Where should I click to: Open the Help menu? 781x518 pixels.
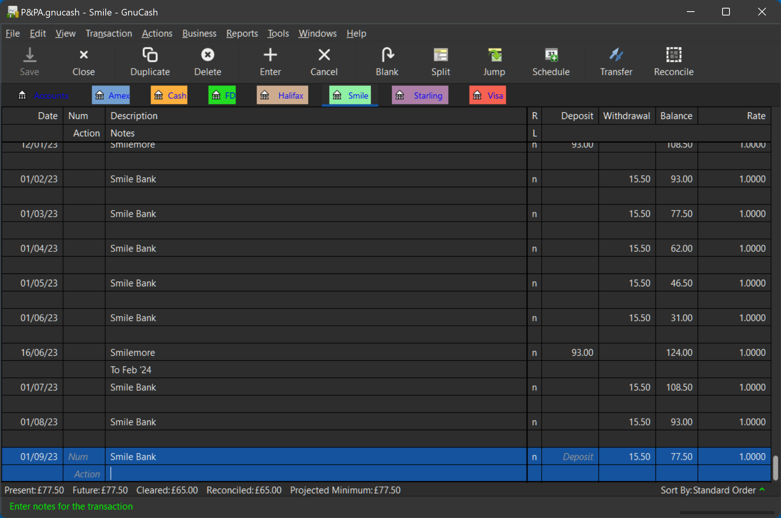tap(356, 34)
